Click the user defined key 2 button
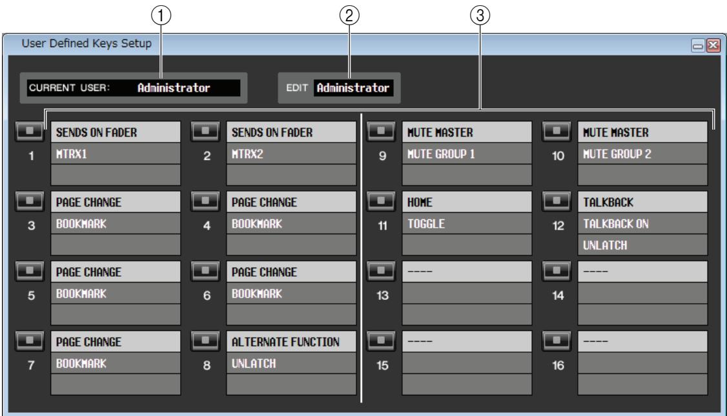 [x=205, y=132]
